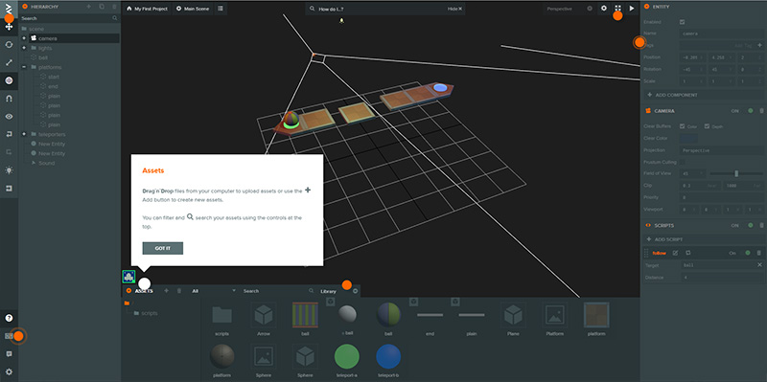Select the Scale/Resize gizmo tool

9,62
